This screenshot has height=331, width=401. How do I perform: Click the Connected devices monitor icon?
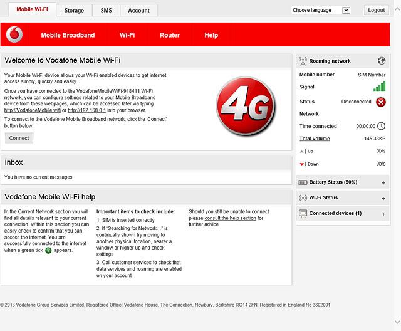(x=303, y=214)
